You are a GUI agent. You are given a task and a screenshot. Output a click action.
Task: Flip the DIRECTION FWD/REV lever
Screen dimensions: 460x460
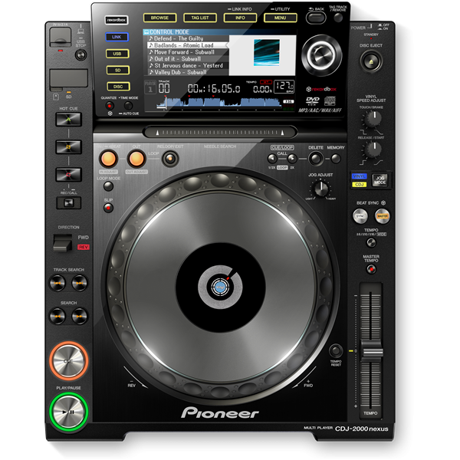[63, 243]
